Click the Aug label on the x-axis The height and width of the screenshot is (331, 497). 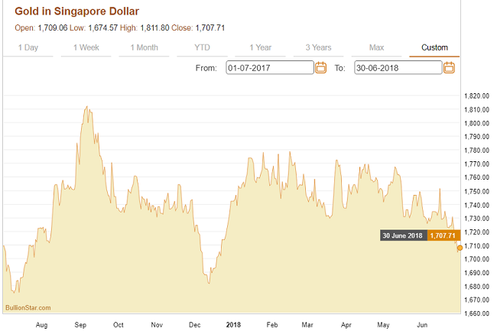point(41,325)
